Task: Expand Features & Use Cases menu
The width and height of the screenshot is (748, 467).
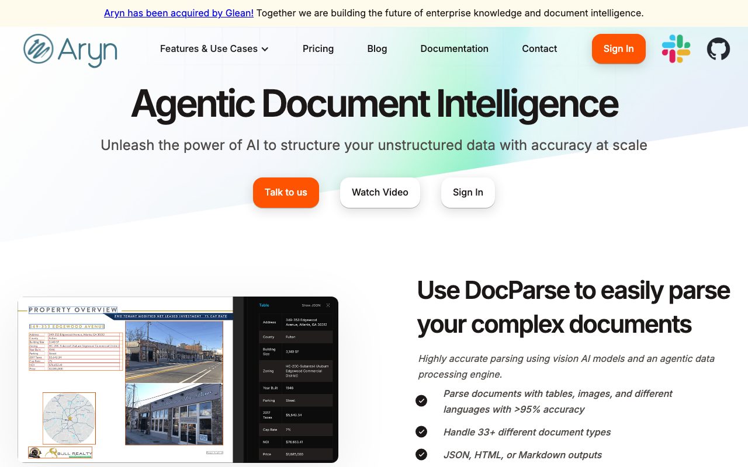Action: coord(214,48)
